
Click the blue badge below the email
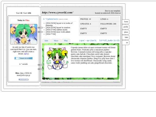tap(23, 79)
